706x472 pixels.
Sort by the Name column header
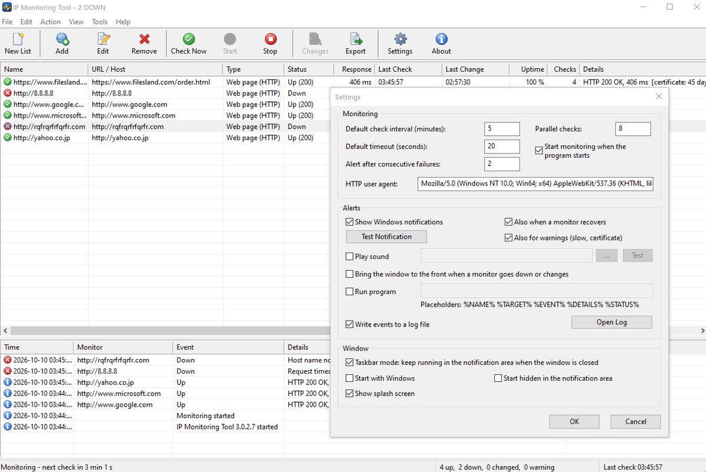click(44, 69)
